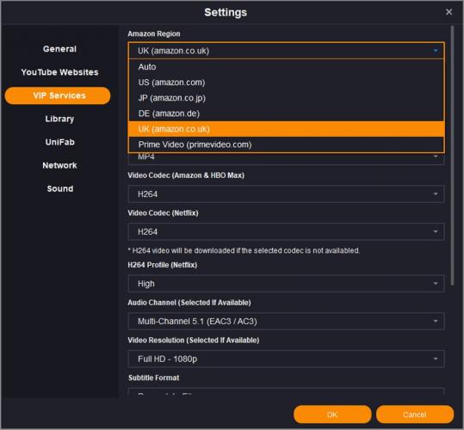Choose DE (amazon.de) region option
Screen dimensions: 464x430
point(286,114)
